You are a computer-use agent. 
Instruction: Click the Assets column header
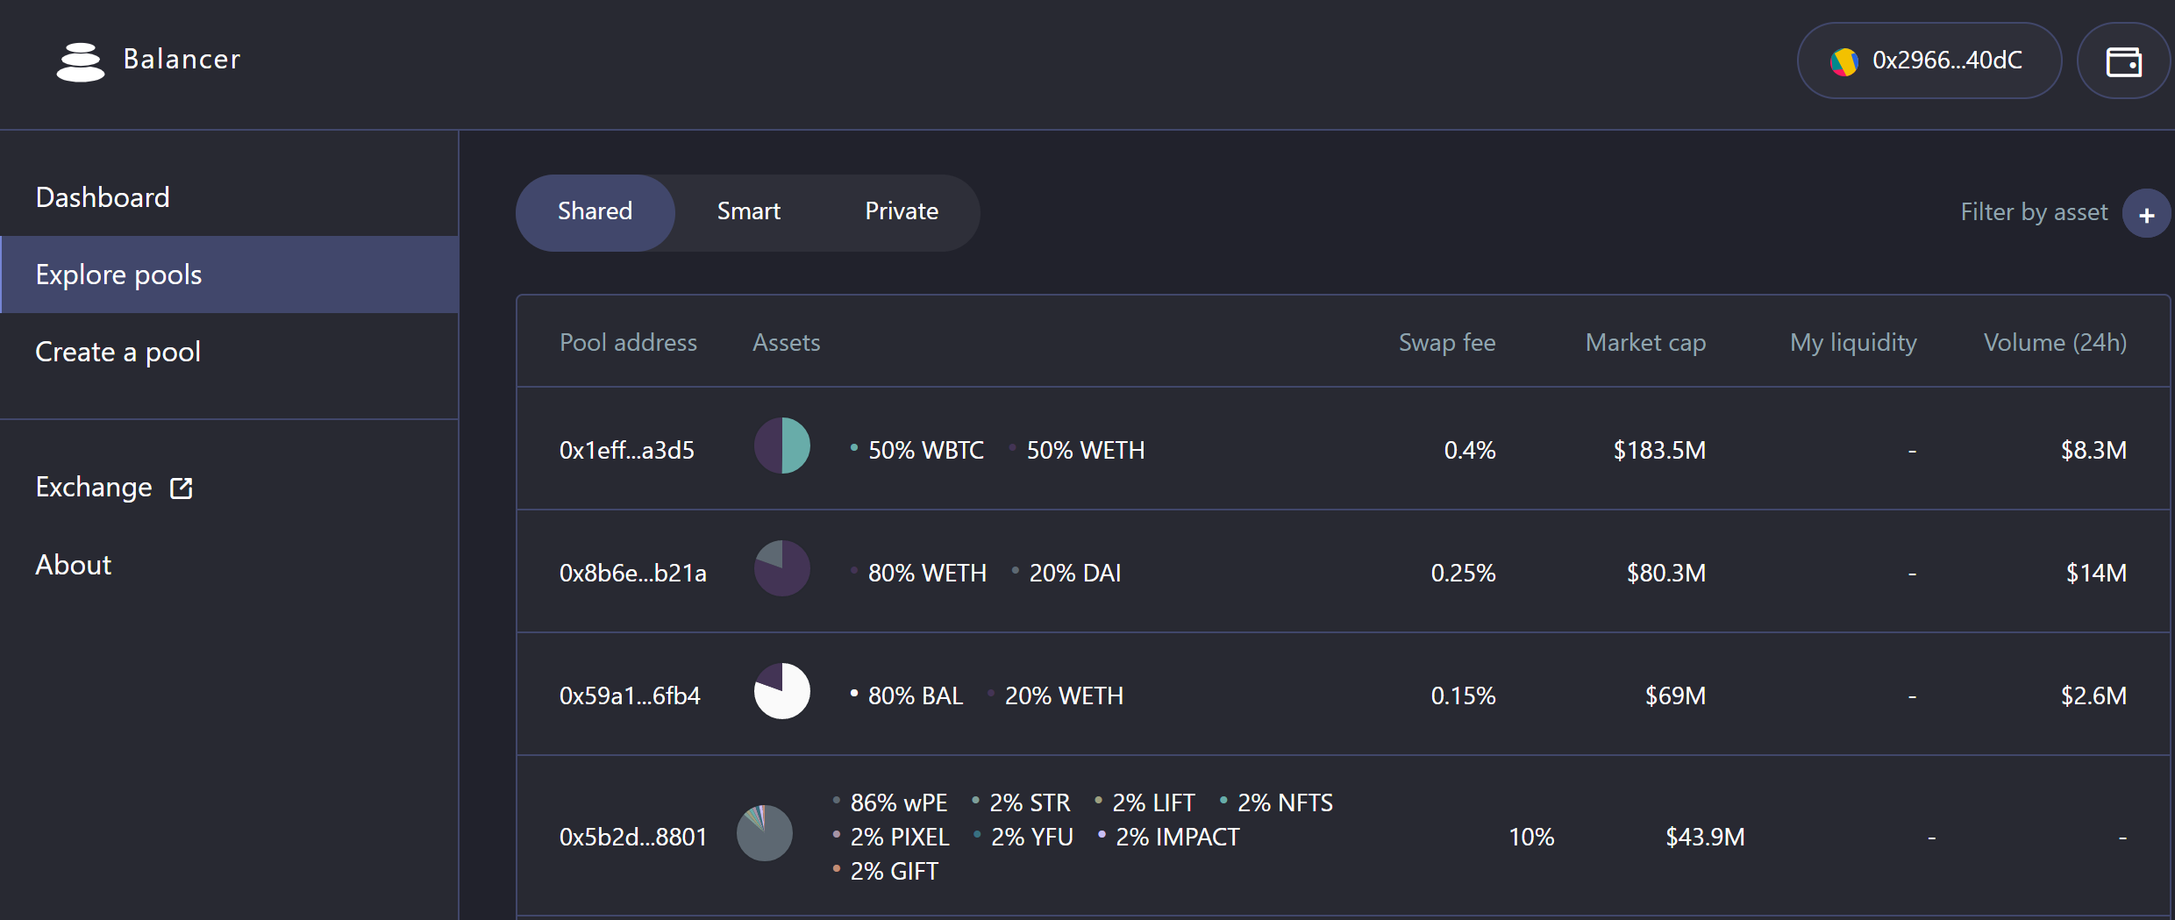787,342
